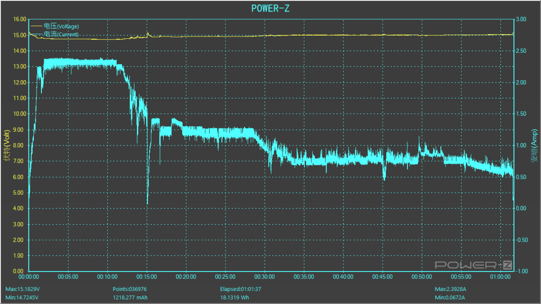Select the 伏特(Volt) left axis label
Screen dimensions: 541x304
pos(6,145)
